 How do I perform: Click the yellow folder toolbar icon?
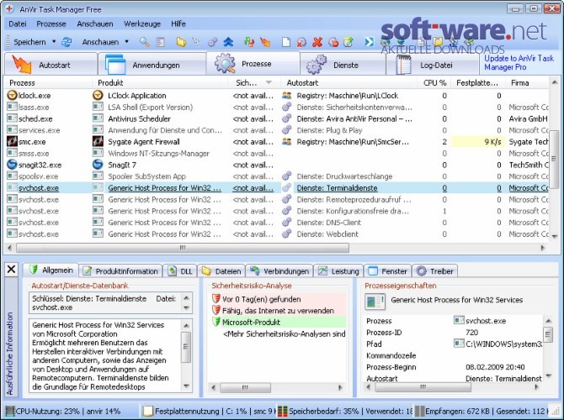click(181, 42)
